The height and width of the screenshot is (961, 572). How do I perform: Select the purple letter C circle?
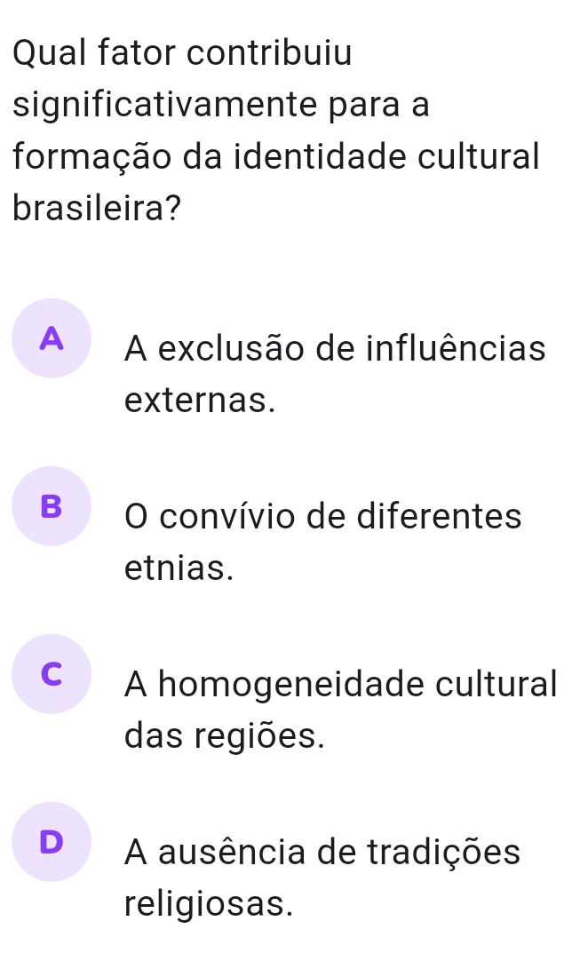point(52,674)
